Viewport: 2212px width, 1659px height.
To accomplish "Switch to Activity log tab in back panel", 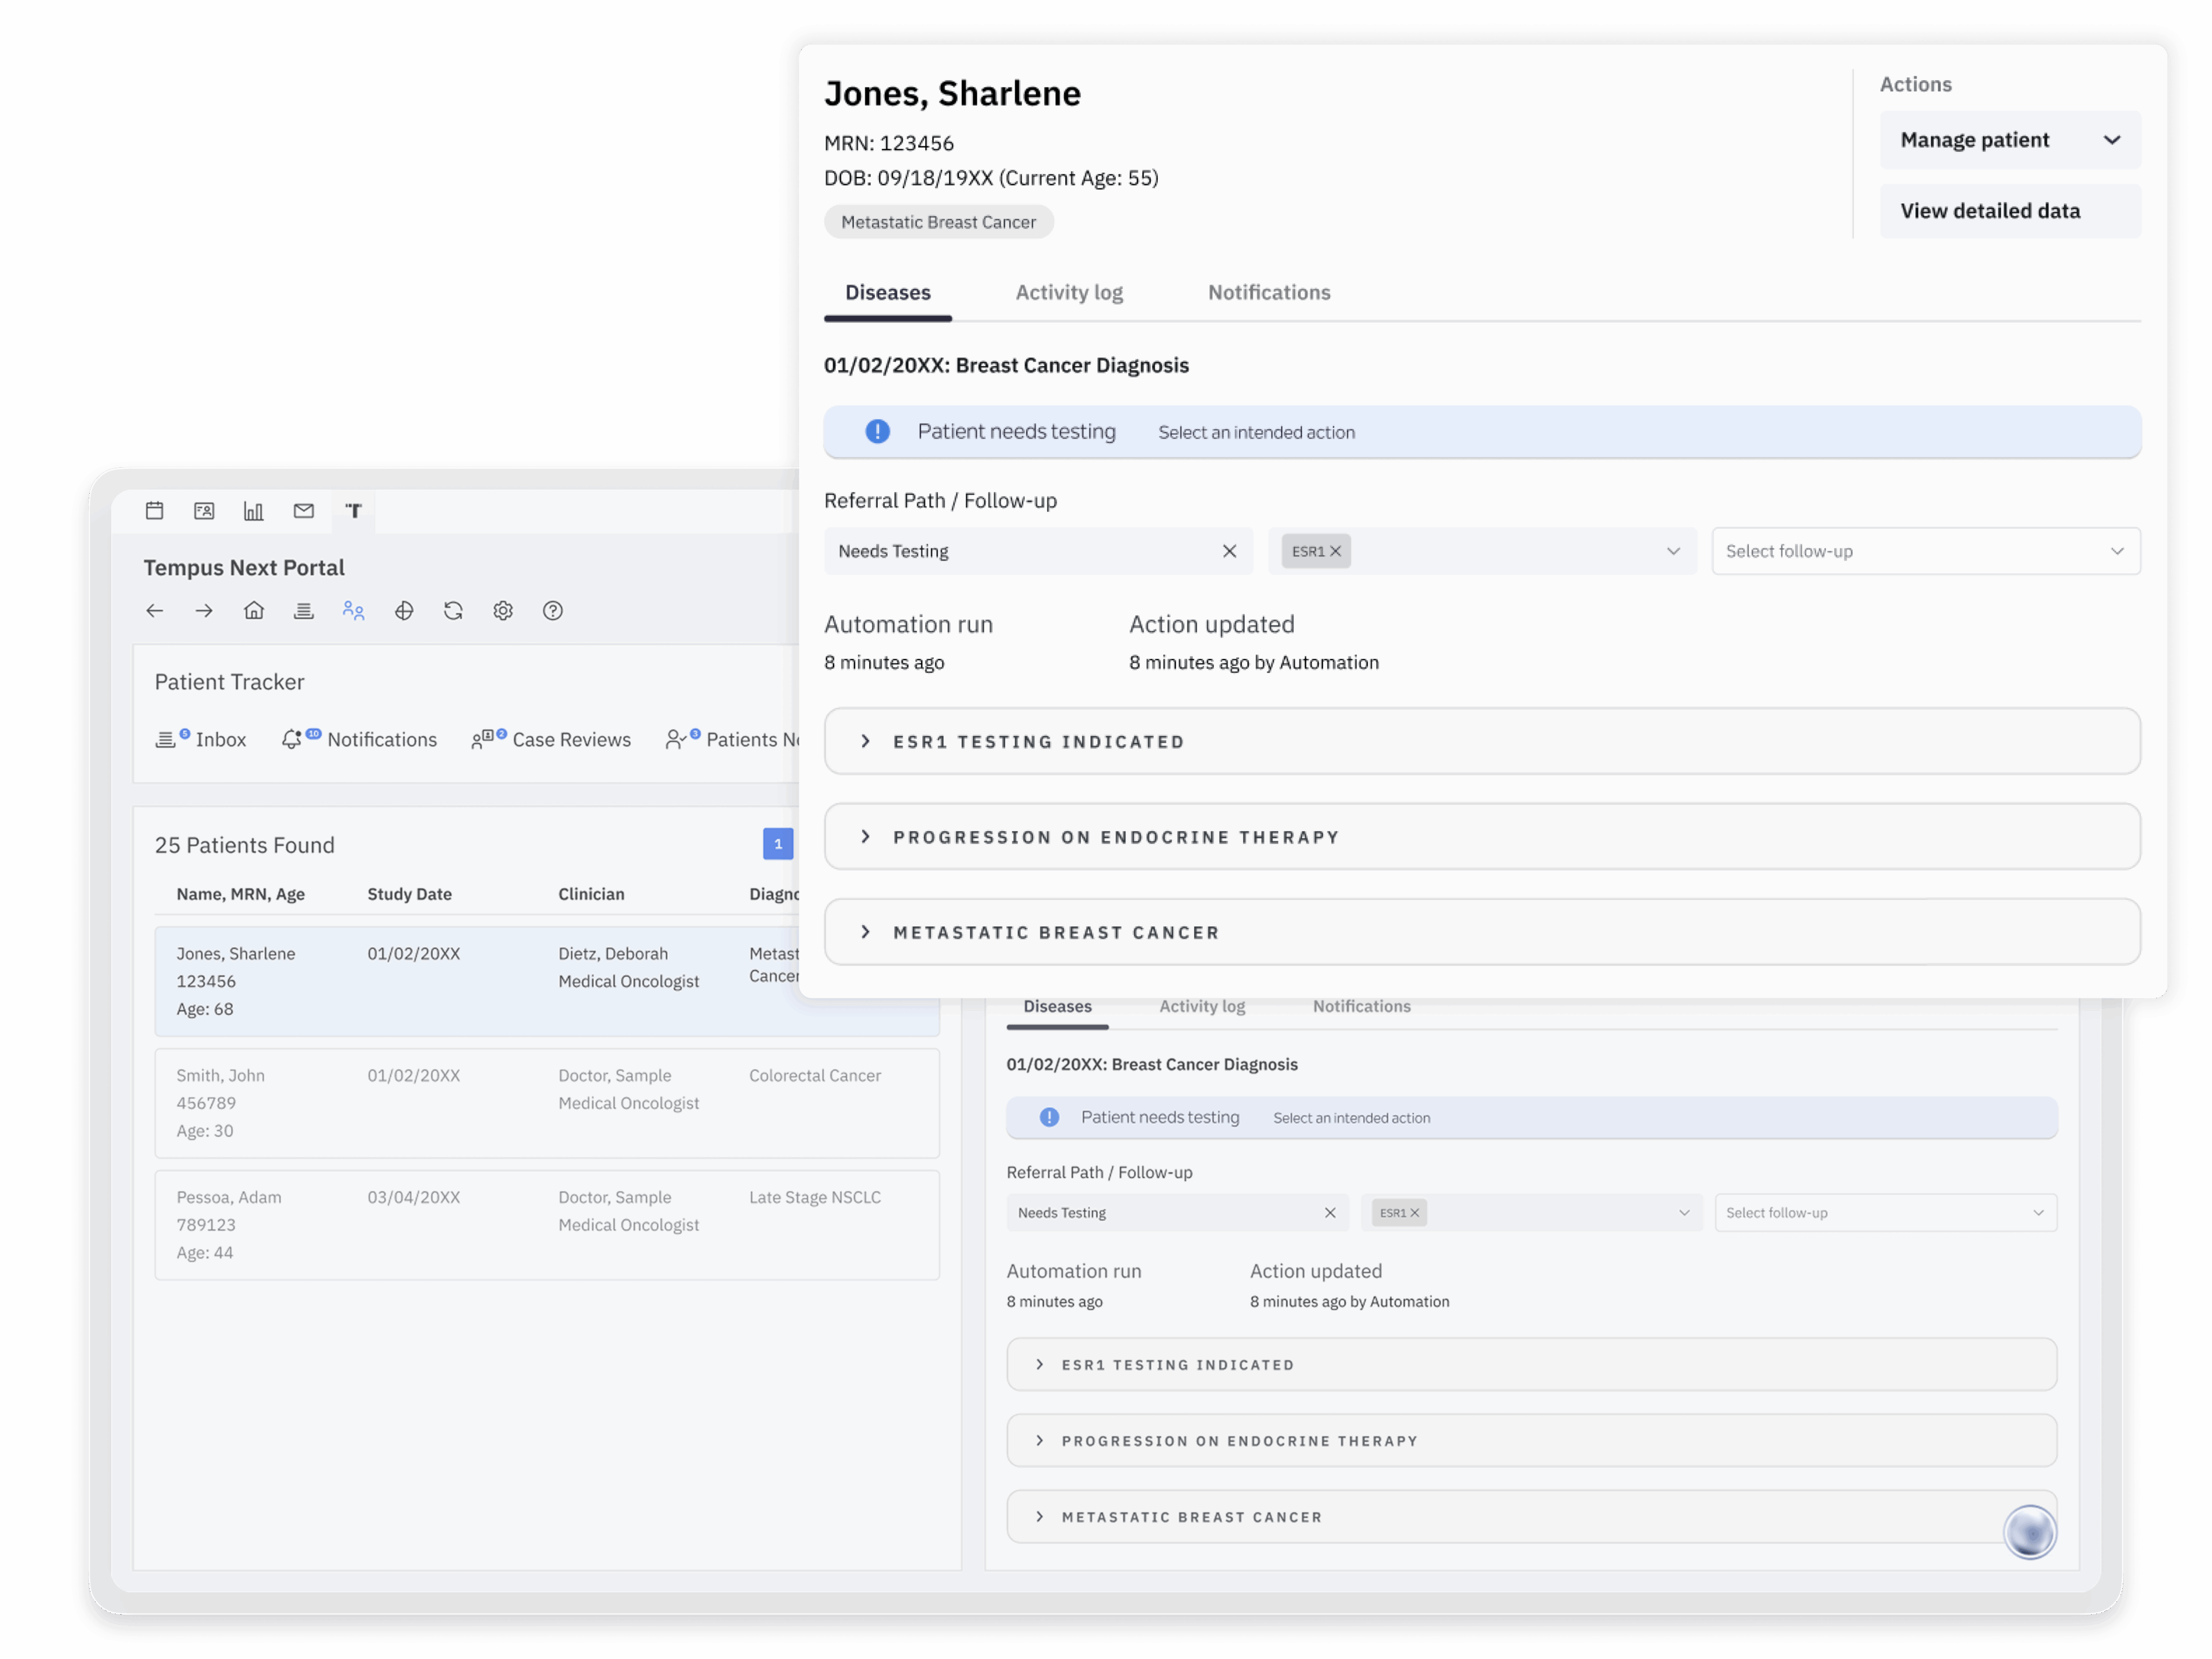I will coord(1202,1006).
